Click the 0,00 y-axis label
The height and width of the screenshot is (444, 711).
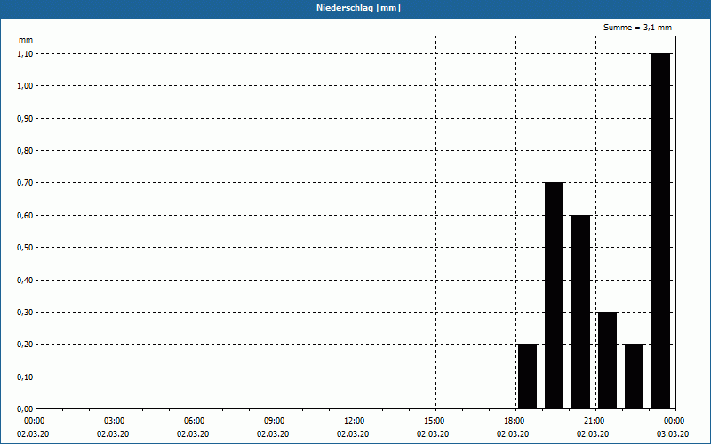click(x=25, y=409)
